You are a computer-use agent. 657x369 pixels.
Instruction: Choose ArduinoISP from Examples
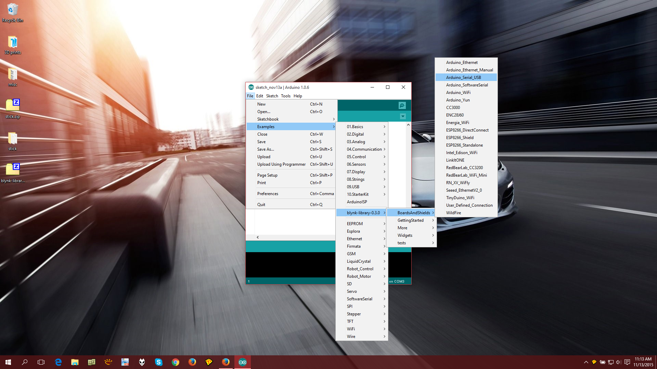tap(362, 202)
